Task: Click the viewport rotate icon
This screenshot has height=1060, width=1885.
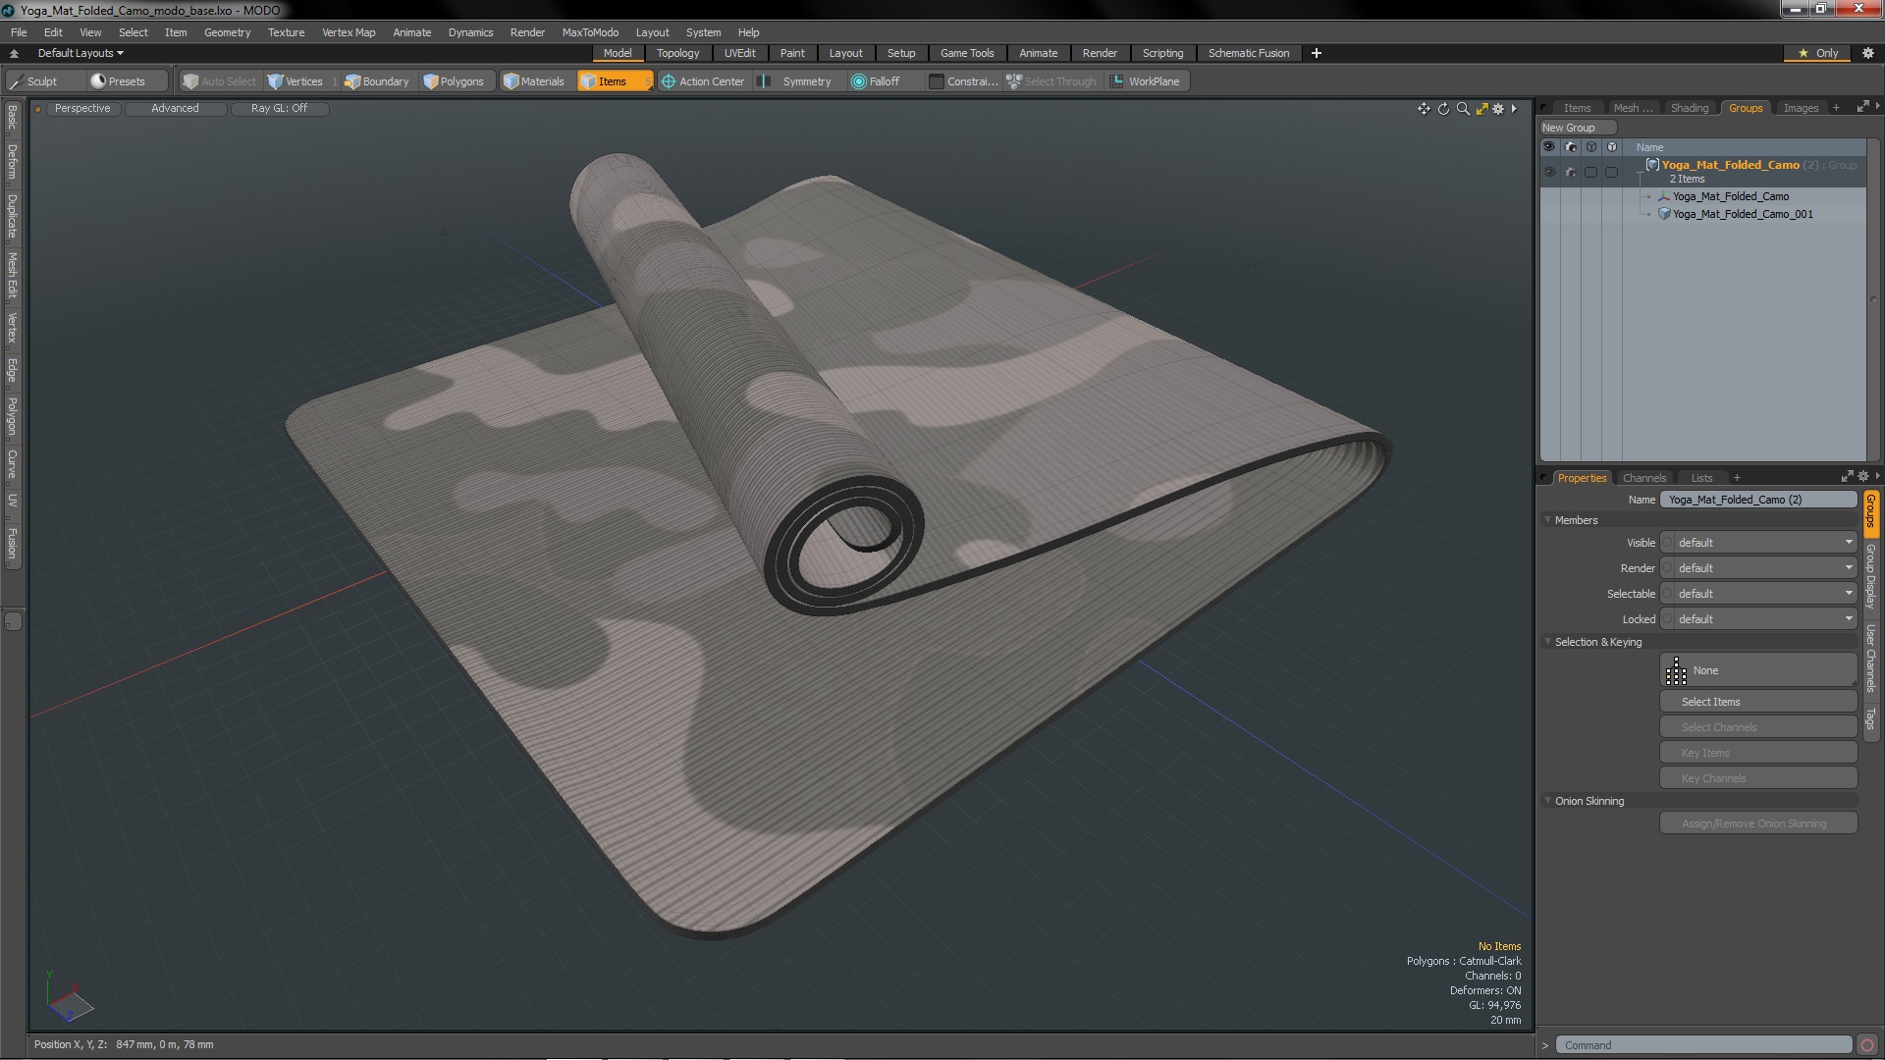Action: tap(1443, 109)
